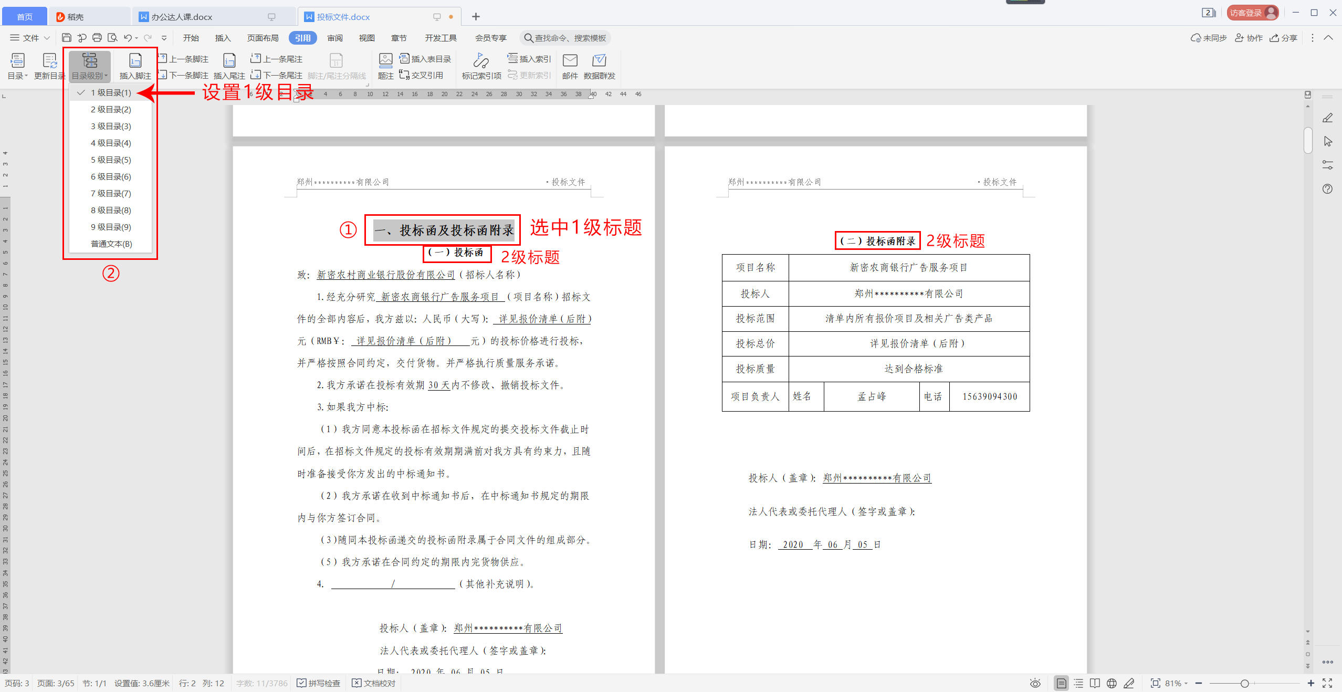The height and width of the screenshot is (692, 1342).
Task: Open the 审阅 ribbon tab
Action: [335, 38]
